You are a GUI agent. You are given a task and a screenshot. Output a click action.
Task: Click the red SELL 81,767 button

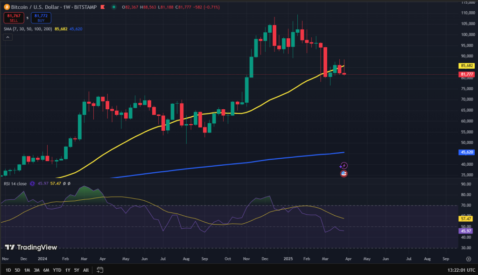tap(14, 18)
